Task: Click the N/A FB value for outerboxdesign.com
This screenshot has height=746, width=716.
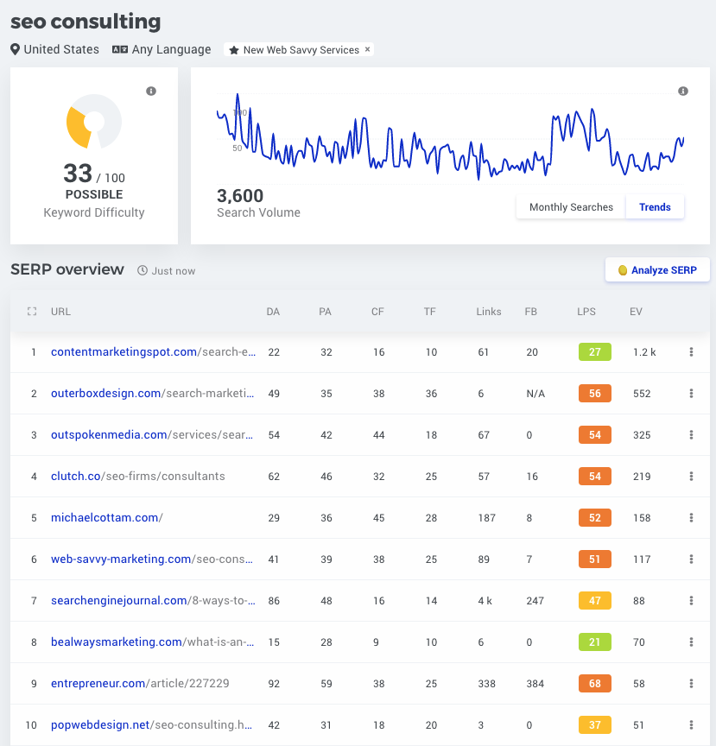Action: [x=535, y=394]
